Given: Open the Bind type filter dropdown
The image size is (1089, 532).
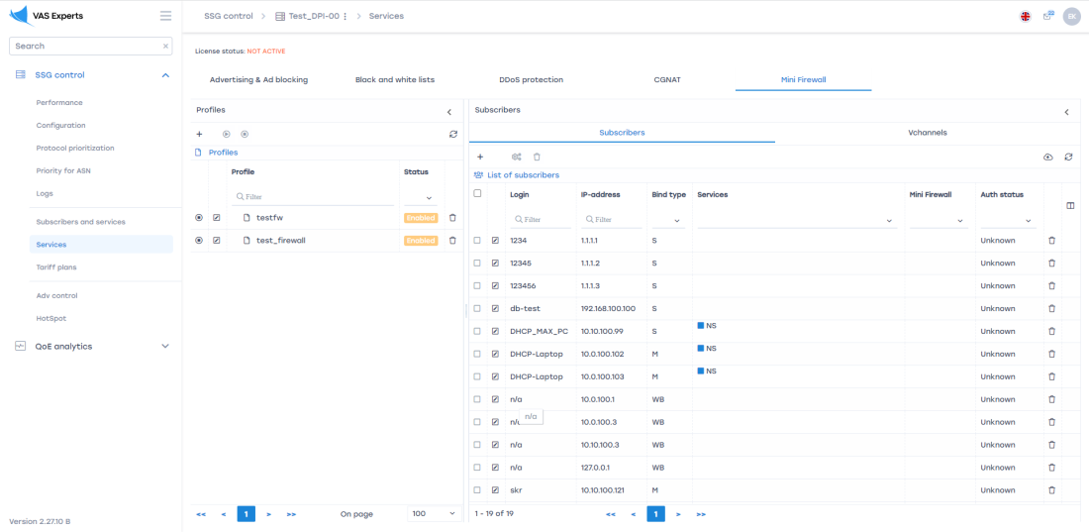Looking at the screenshot, I should click(x=668, y=220).
